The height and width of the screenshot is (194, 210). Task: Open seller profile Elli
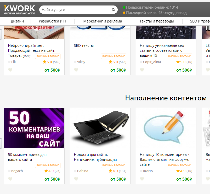(13, 62)
